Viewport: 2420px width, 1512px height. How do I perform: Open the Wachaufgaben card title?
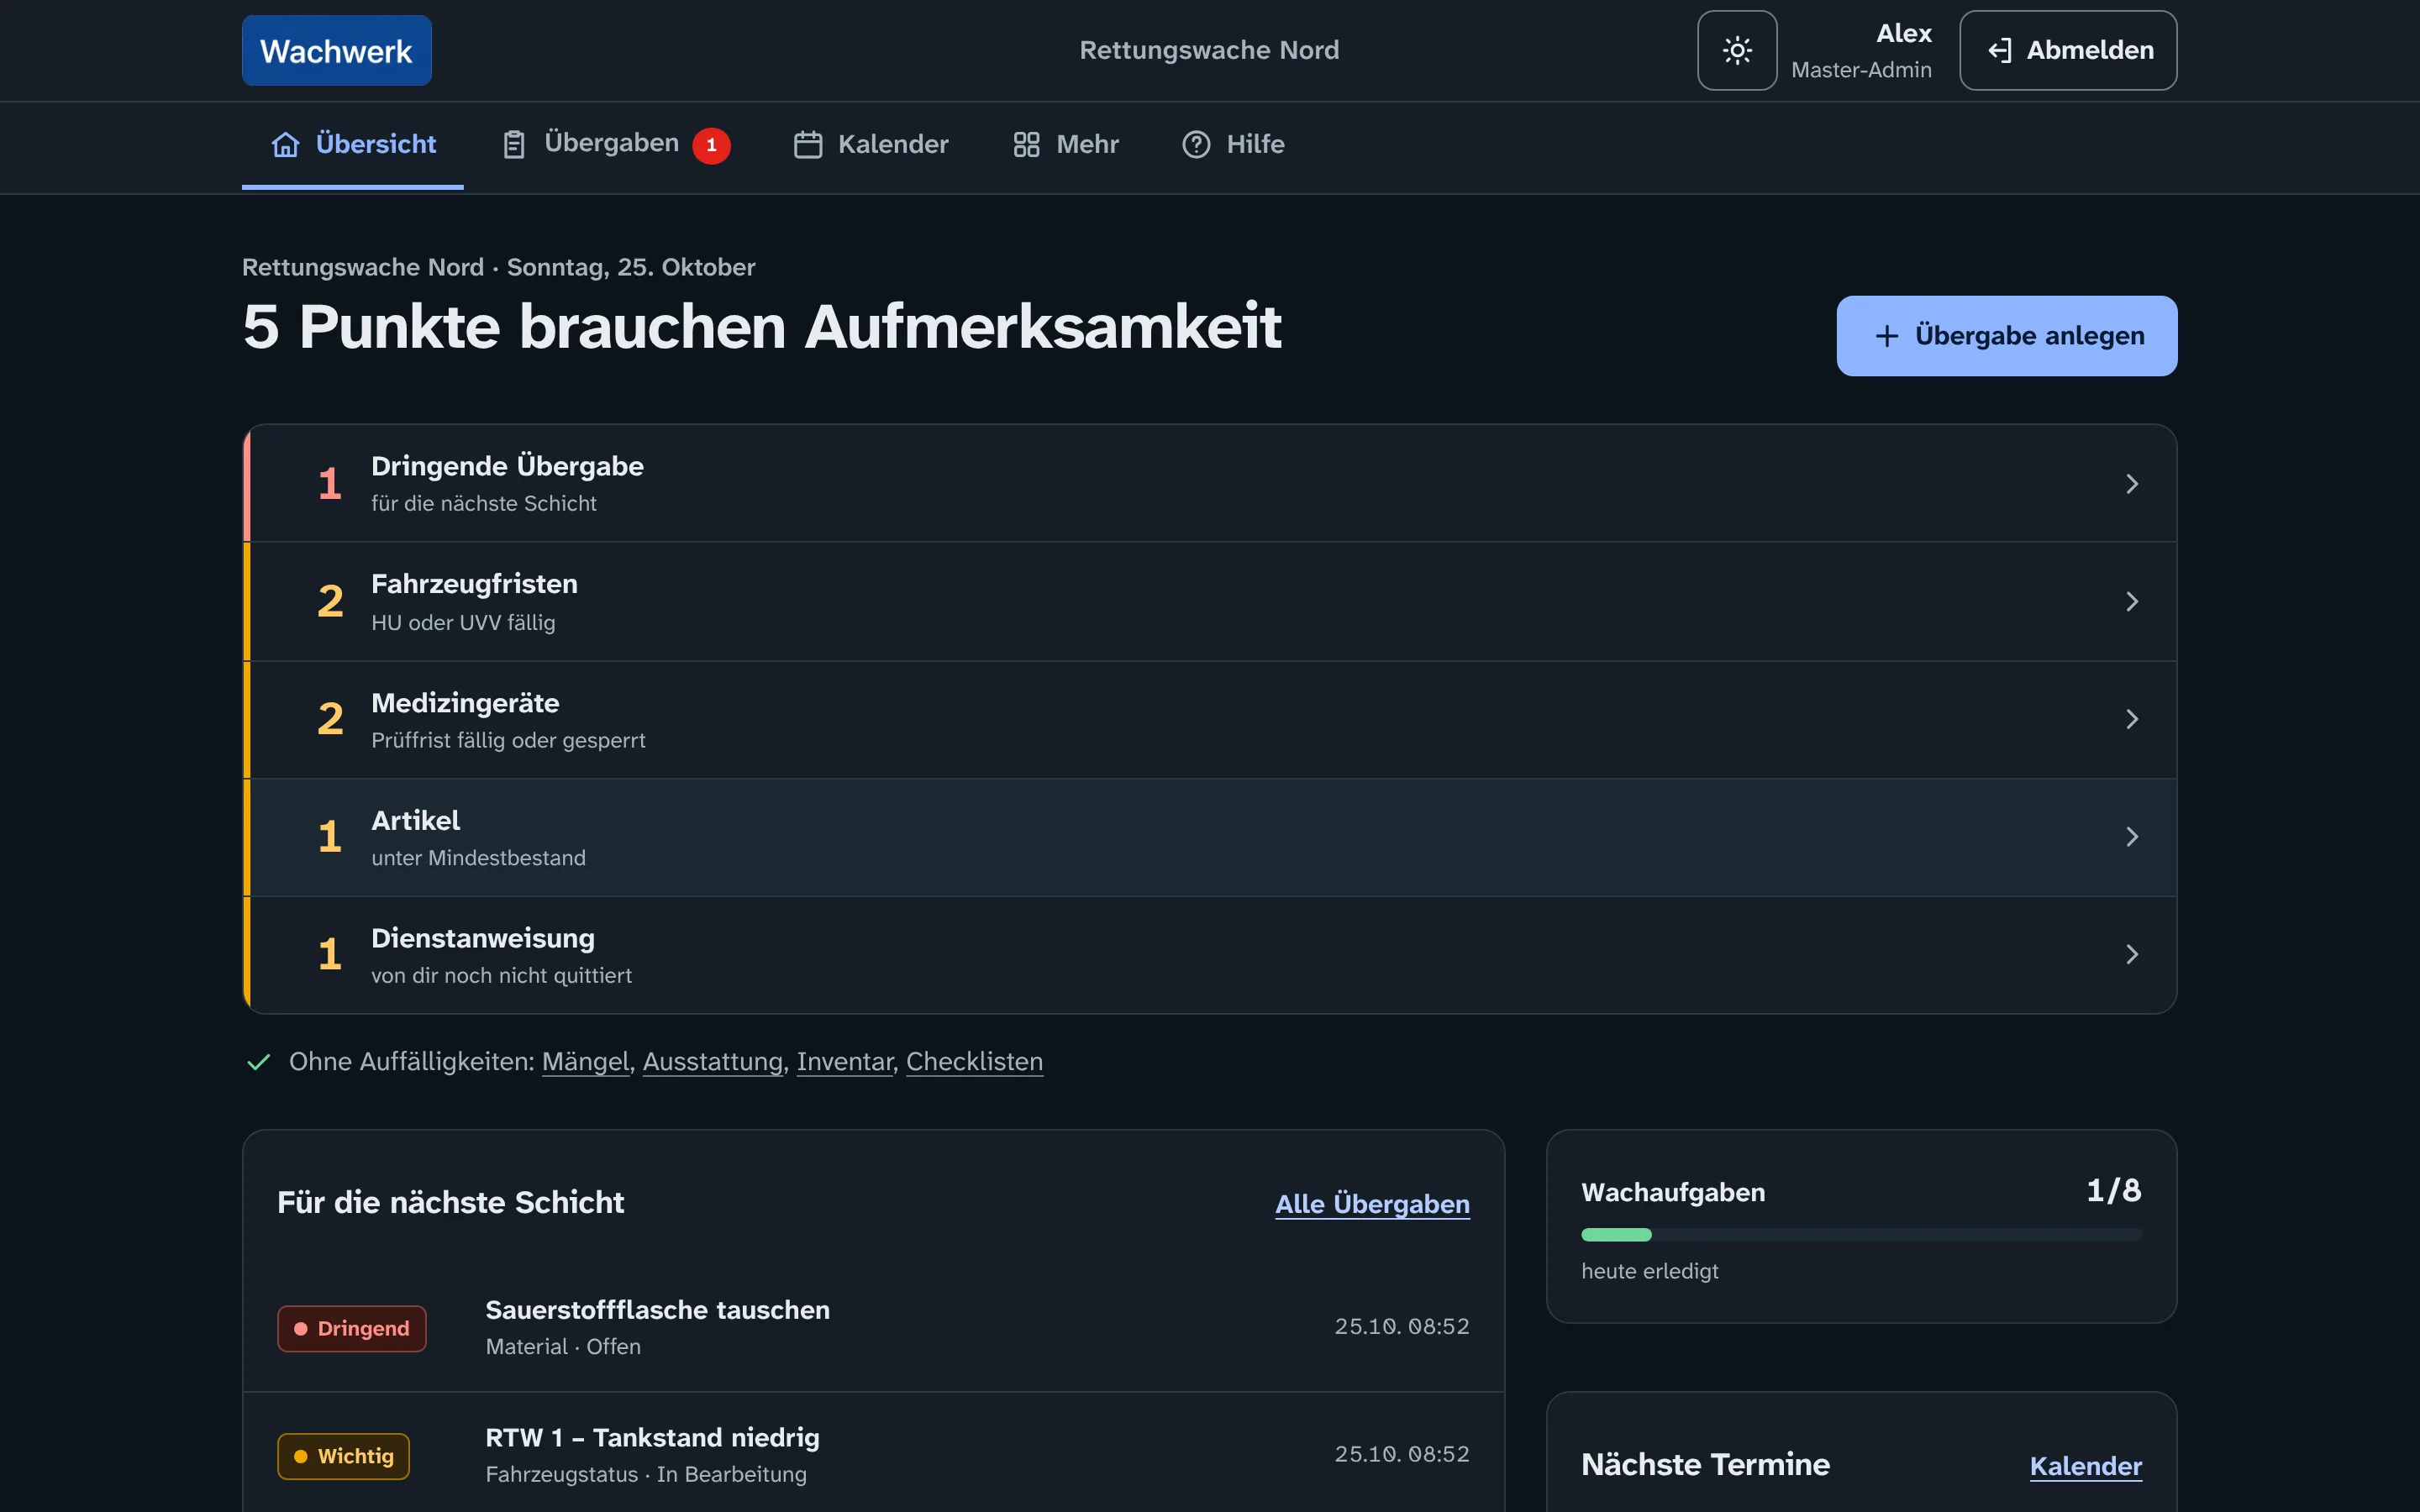[1673, 1193]
